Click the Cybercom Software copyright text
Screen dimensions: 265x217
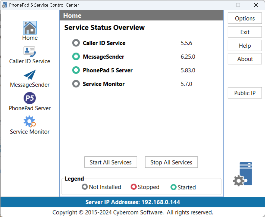click(x=133, y=212)
